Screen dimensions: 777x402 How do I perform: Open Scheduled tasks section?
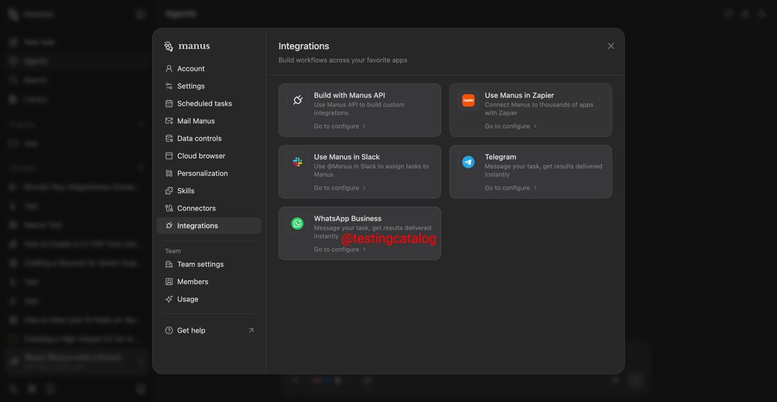tap(209, 104)
